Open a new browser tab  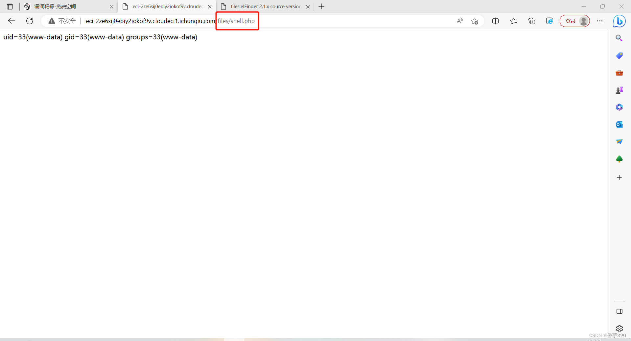pyautogui.click(x=321, y=7)
